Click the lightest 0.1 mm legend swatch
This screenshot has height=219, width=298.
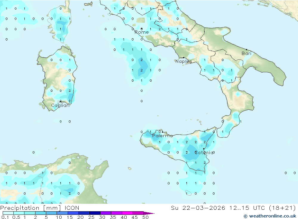pyautogui.click(x=8, y=213)
